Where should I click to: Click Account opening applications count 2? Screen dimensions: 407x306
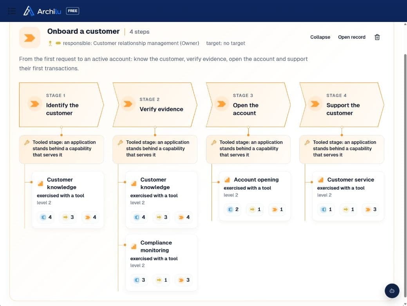pyautogui.click(x=233, y=209)
